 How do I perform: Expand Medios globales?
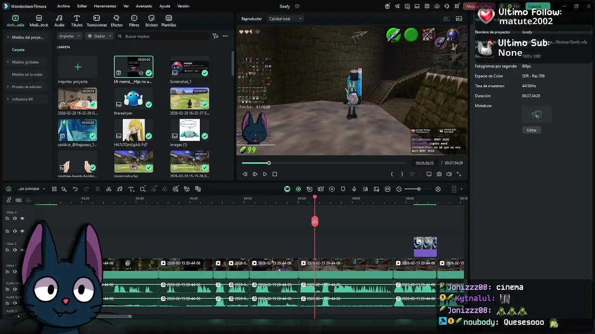coord(8,62)
